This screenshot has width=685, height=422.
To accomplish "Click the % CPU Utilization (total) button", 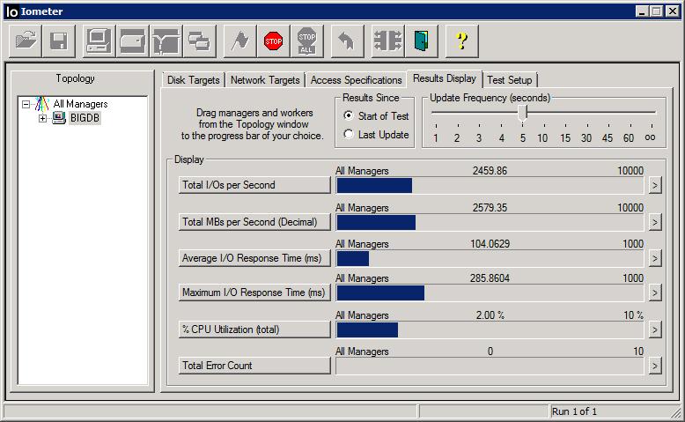I will (x=254, y=329).
